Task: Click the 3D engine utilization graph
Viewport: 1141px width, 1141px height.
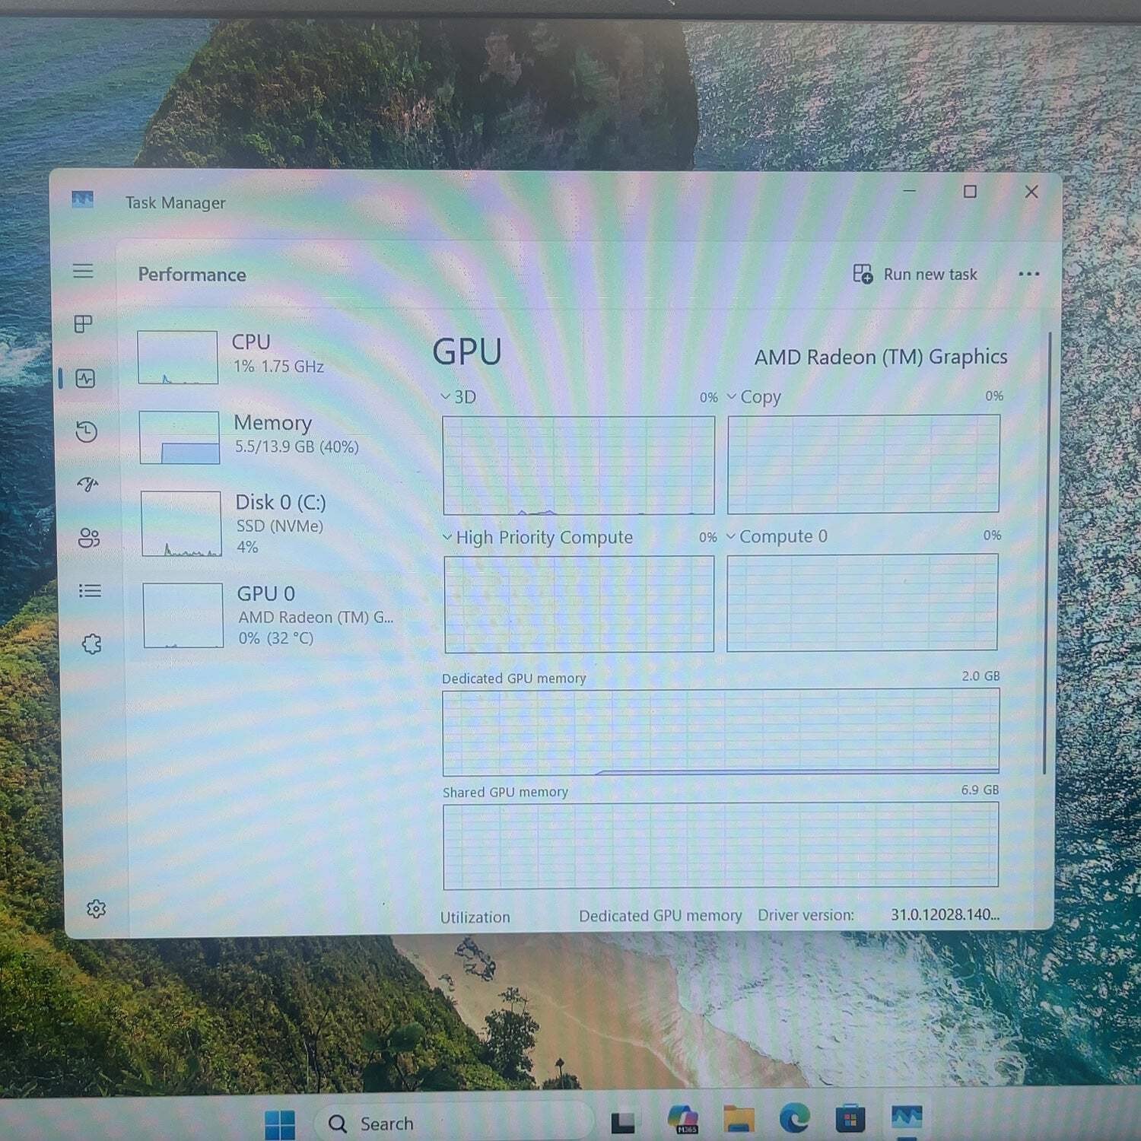Action: pos(579,465)
